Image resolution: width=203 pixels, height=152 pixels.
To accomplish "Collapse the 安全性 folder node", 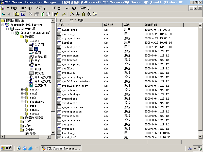I will [17, 130].
